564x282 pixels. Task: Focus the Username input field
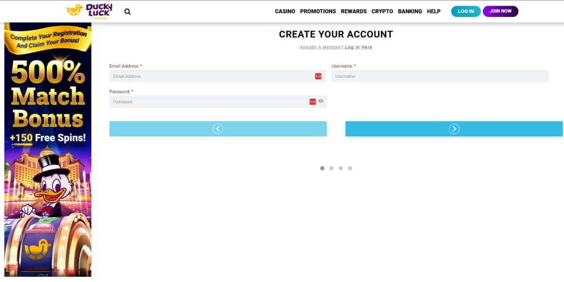(x=440, y=76)
